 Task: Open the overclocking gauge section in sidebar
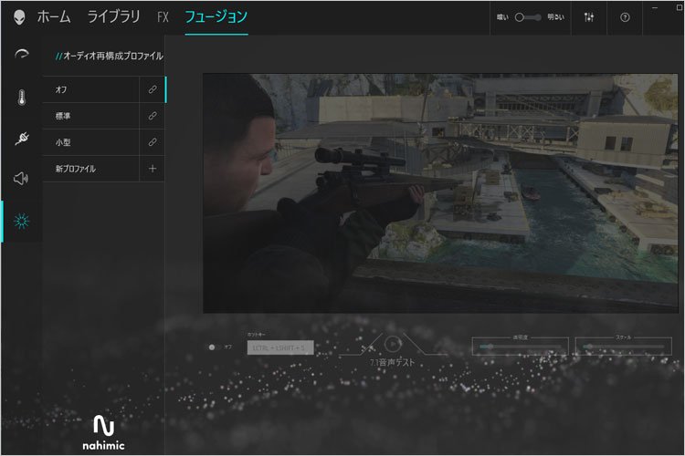coord(21,56)
